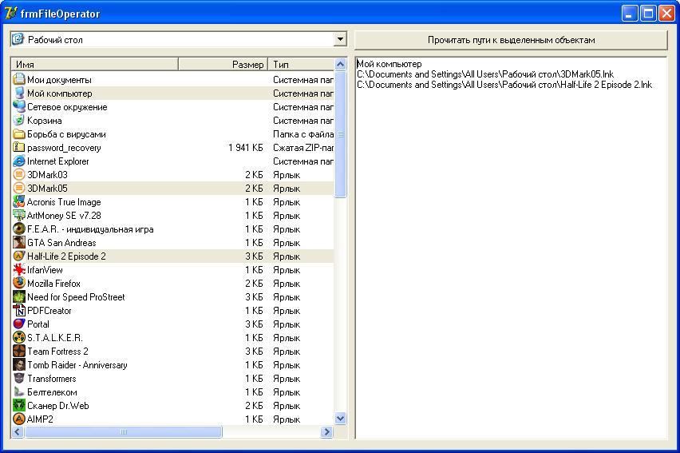Click the Прочитать пути к выделенным объектам button

(x=511, y=40)
